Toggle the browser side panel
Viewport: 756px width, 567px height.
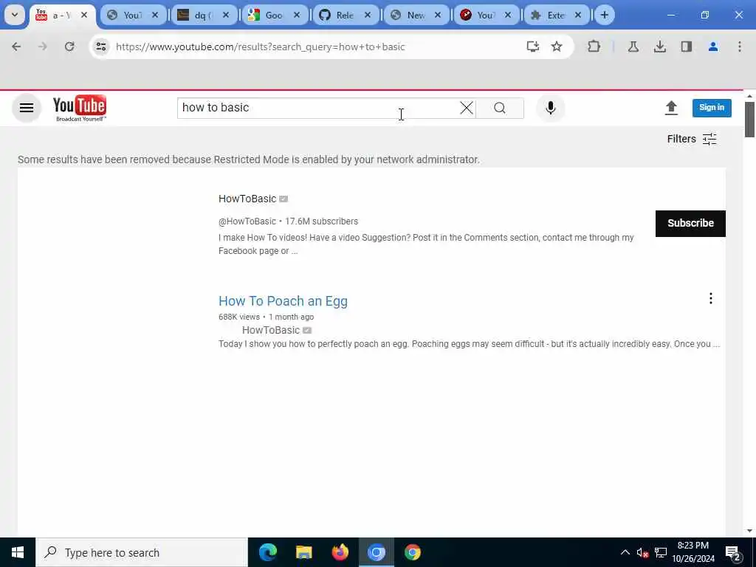click(x=686, y=47)
